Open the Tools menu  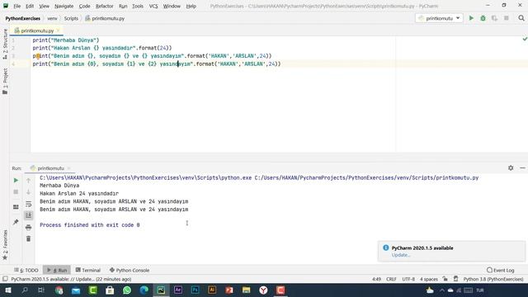(138, 6)
